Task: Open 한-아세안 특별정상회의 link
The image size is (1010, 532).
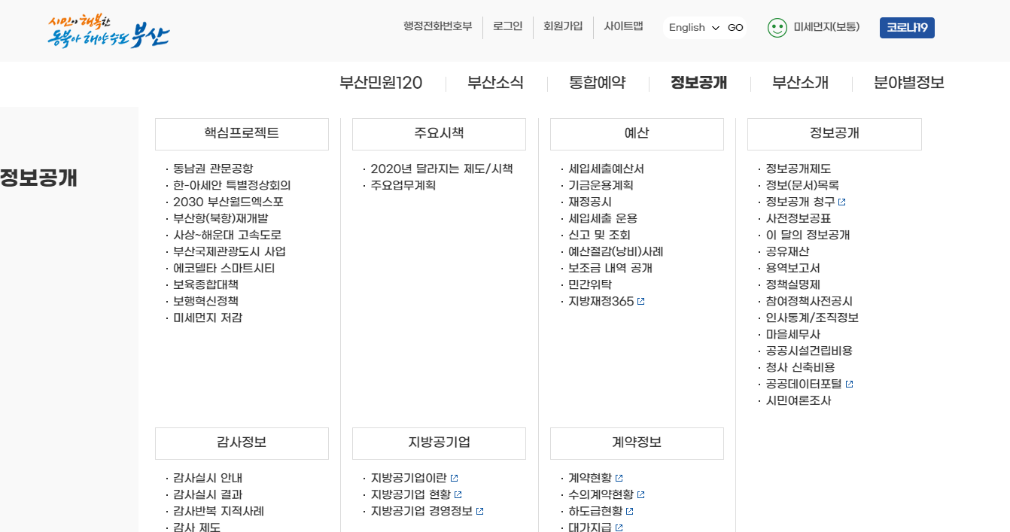Action: pyautogui.click(x=232, y=186)
